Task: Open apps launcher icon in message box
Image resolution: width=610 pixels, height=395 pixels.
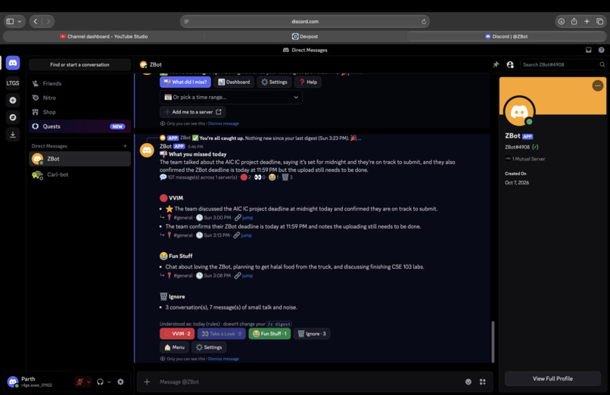Action: (x=482, y=382)
